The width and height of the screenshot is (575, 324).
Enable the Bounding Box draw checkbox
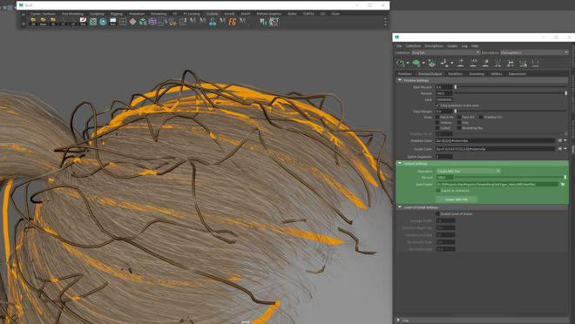[459, 128]
